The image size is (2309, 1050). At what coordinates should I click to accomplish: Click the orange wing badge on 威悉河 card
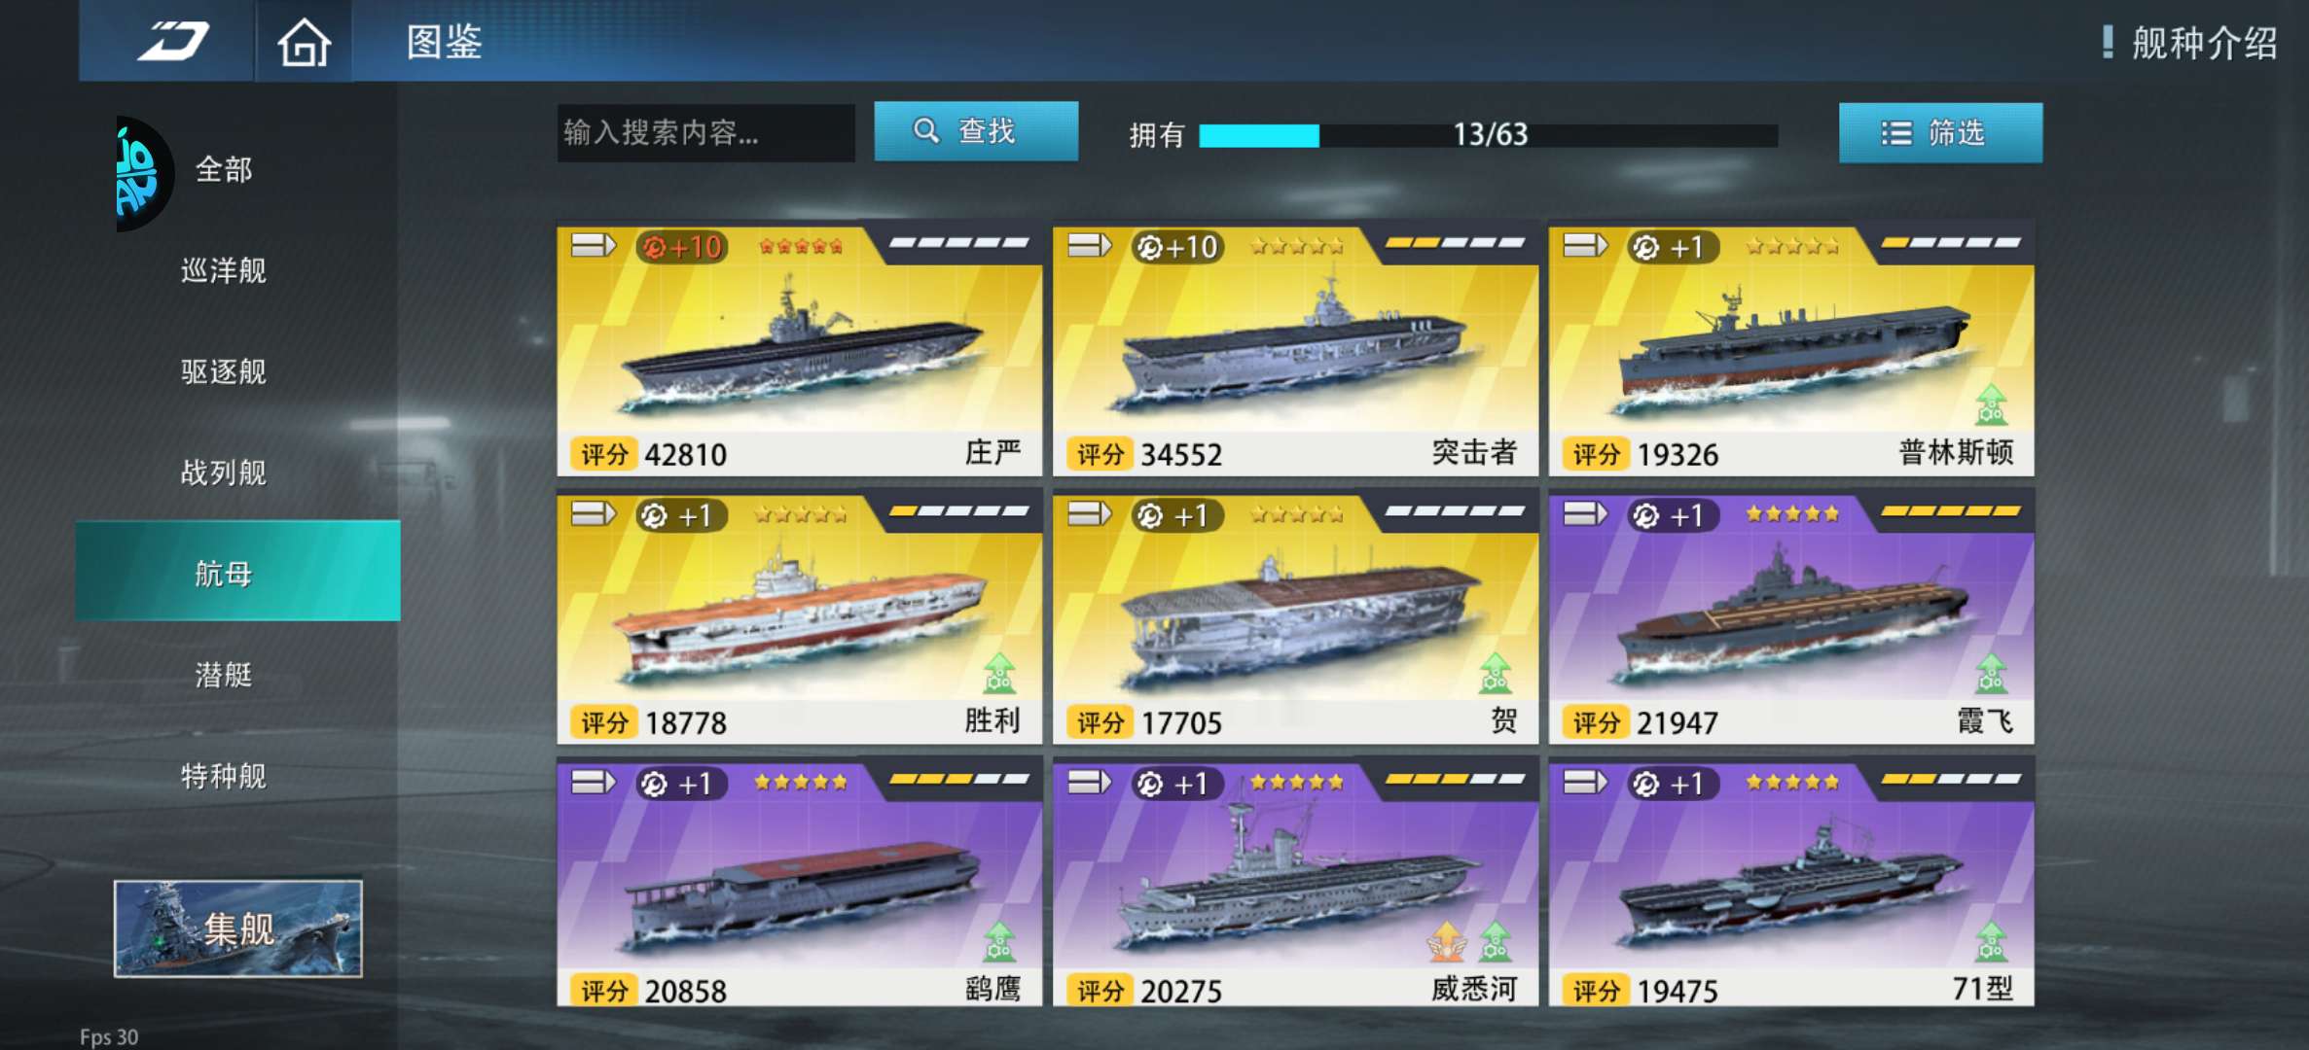tap(1447, 941)
